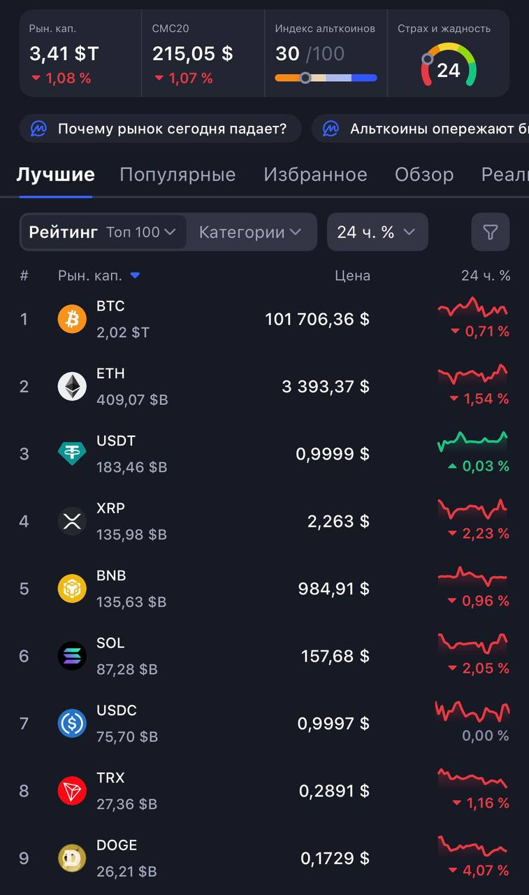Screen dimensions: 529x895
Task: Tap the Tether (USDT) coin icon
Action: coord(72,454)
